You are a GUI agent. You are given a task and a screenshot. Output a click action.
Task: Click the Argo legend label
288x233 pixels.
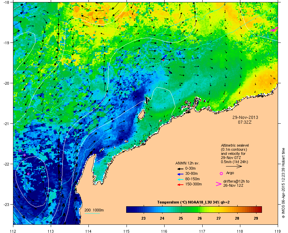pyautogui.click(x=230, y=173)
